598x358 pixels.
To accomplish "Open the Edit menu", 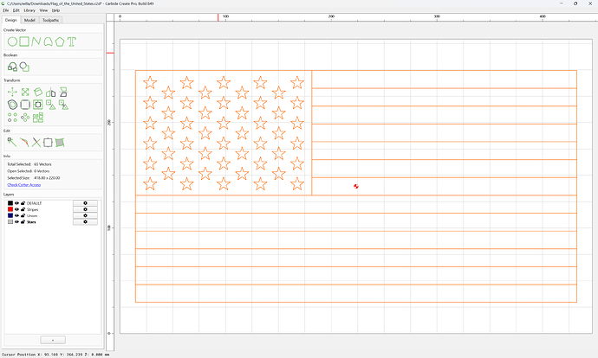I will [x=16, y=10].
